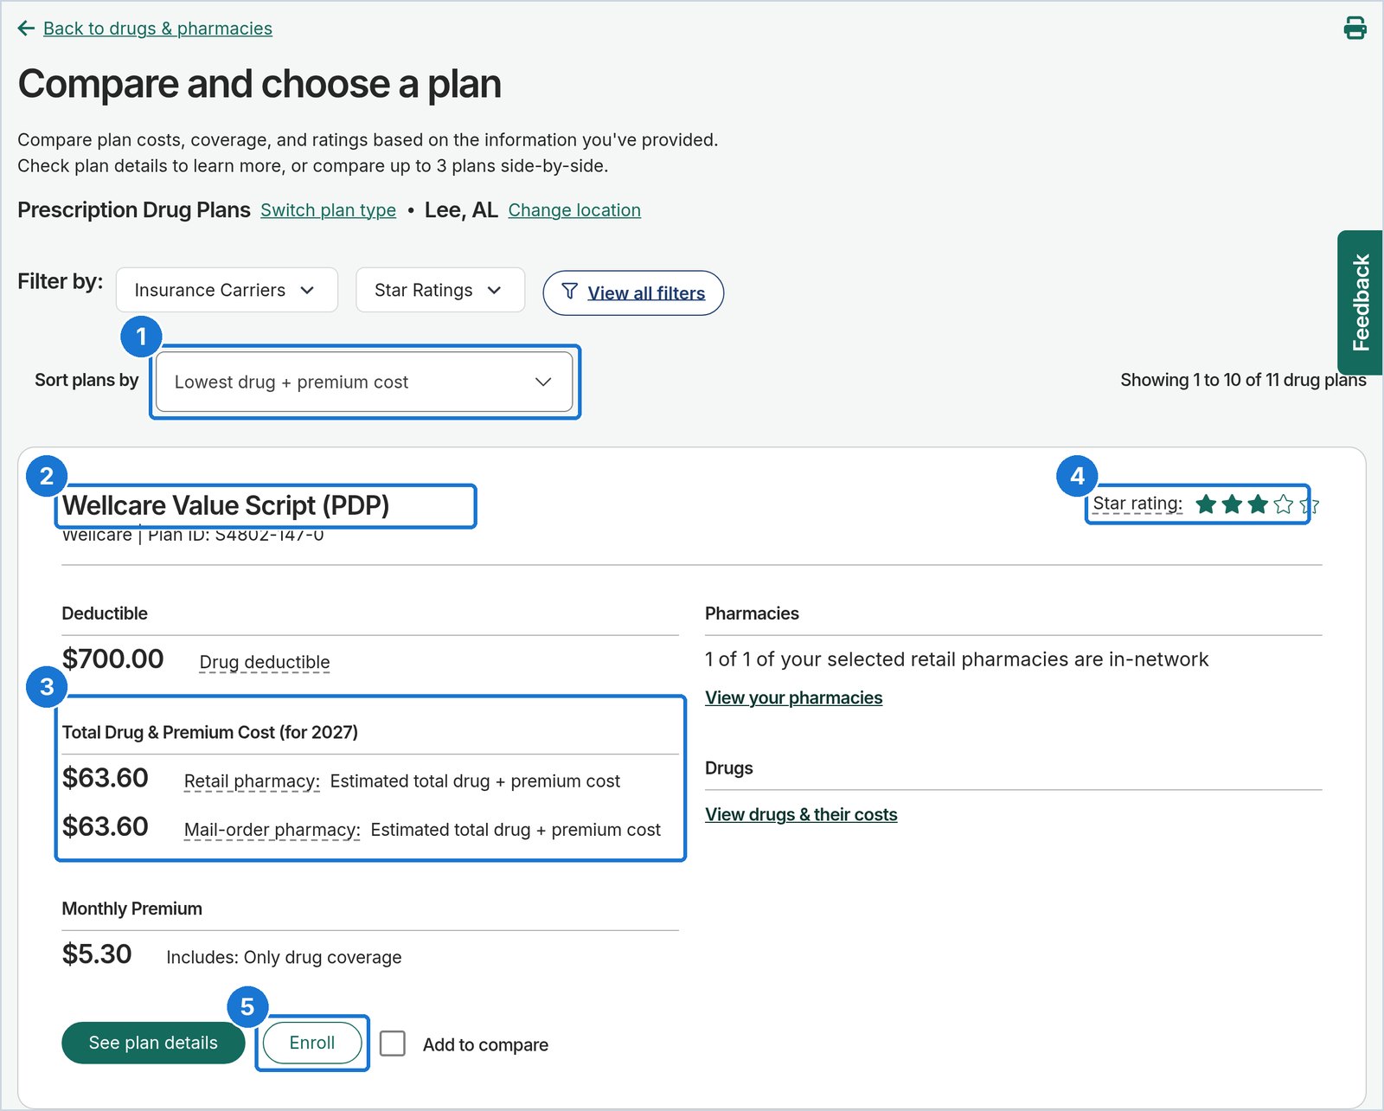Click the Drug deductible term

pyautogui.click(x=265, y=662)
